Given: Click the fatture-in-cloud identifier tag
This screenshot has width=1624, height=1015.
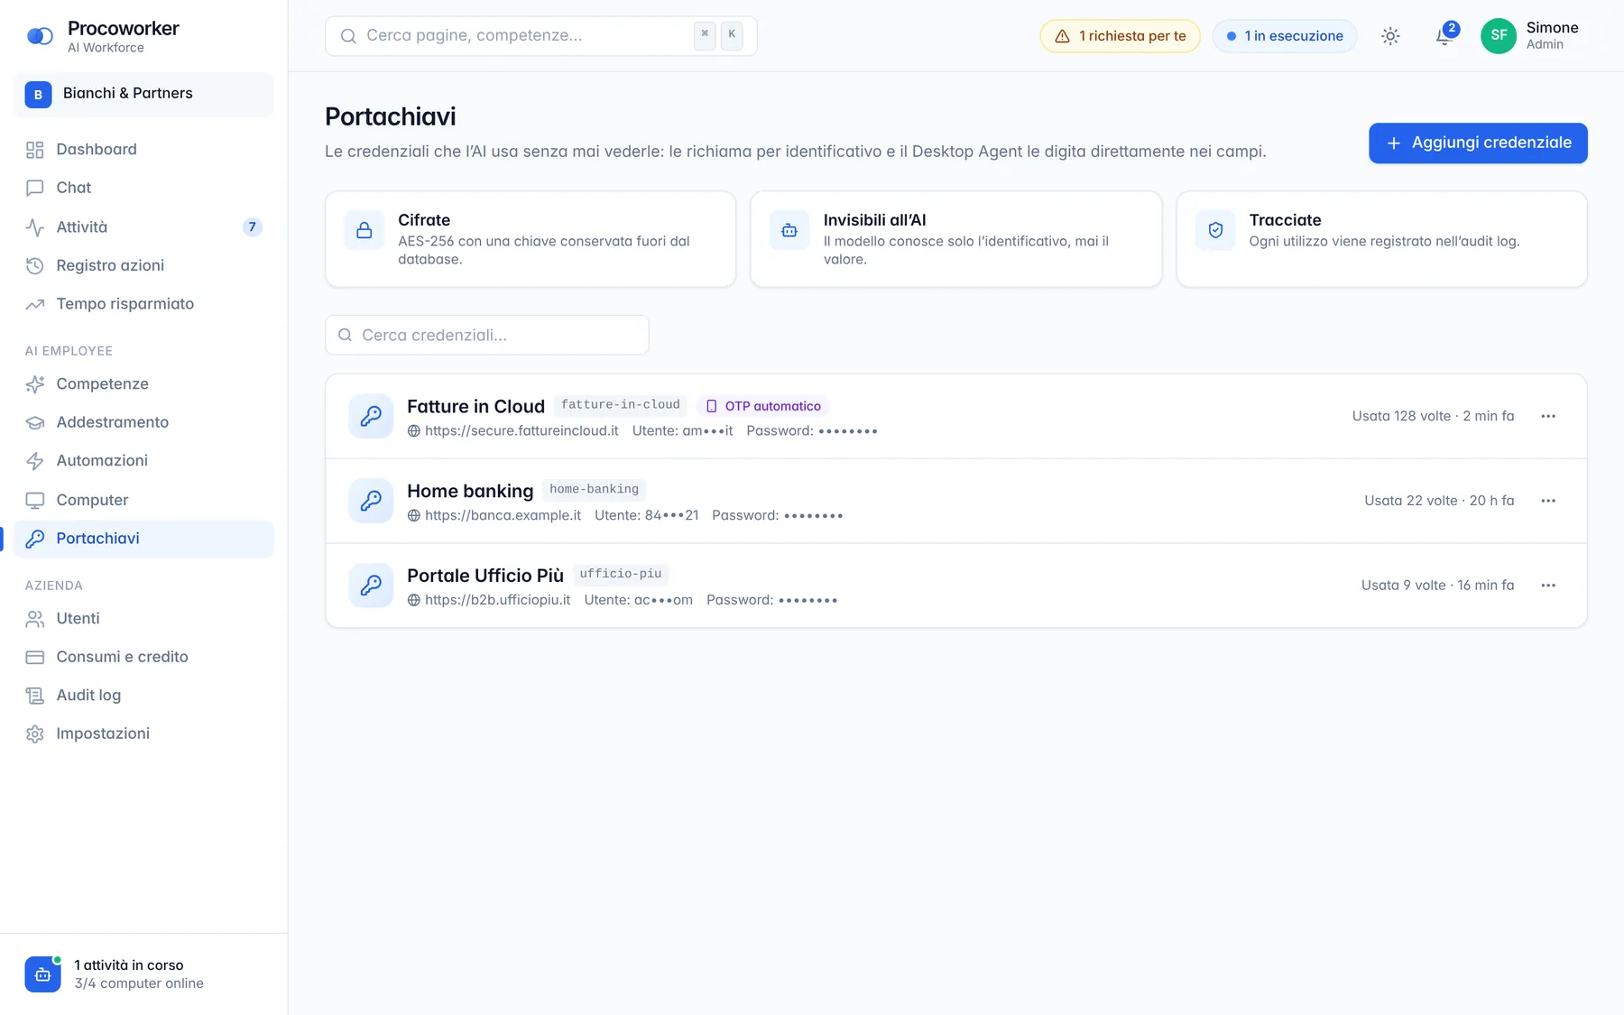Looking at the screenshot, I should (621, 405).
